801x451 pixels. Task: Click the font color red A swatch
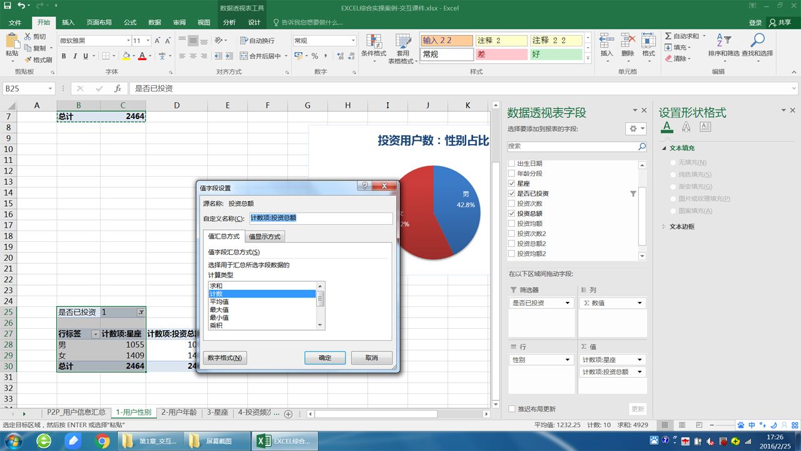click(142, 56)
